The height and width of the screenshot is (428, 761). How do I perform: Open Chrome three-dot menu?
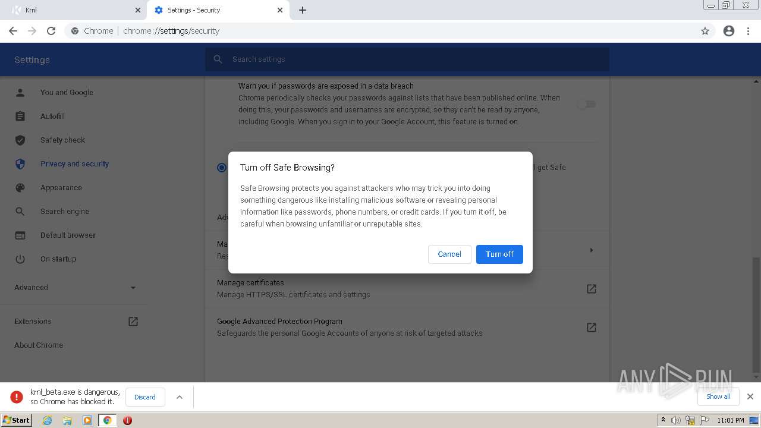[749, 31]
